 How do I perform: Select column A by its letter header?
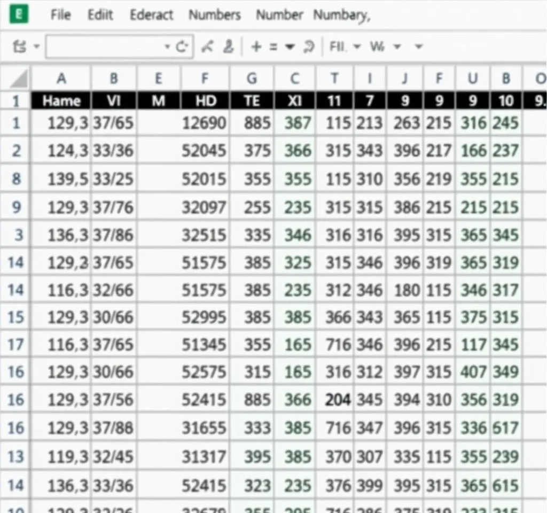point(61,79)
